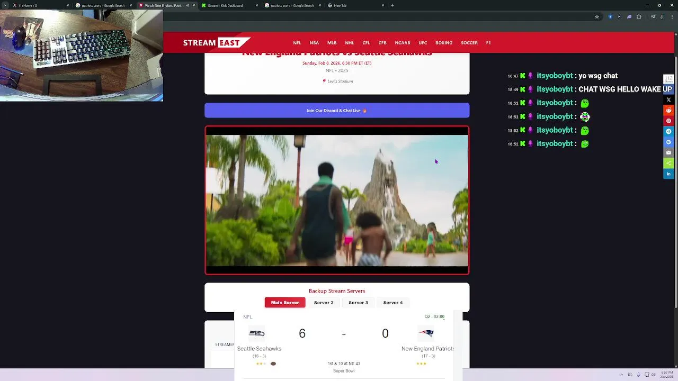Image resolution: width=678 pixels, height=381 pixels.
Task: Open the tab search dropdown arrow
Action: pyautogui.click(x=5, y=5)
